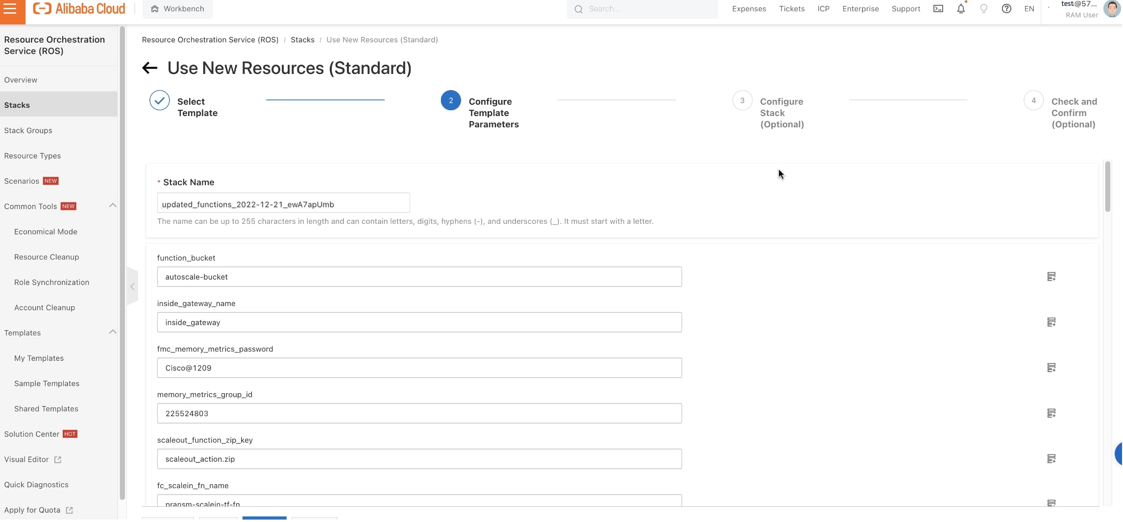1123x522 pixels.
Task: Open the Stacks breadcrumb link
Action: coord(302,40)
